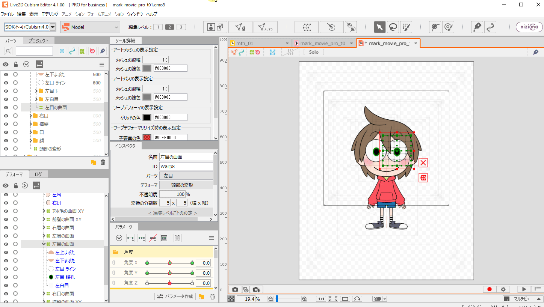
Task: Click the texture atlas edit icon
Action: [215, 27]
